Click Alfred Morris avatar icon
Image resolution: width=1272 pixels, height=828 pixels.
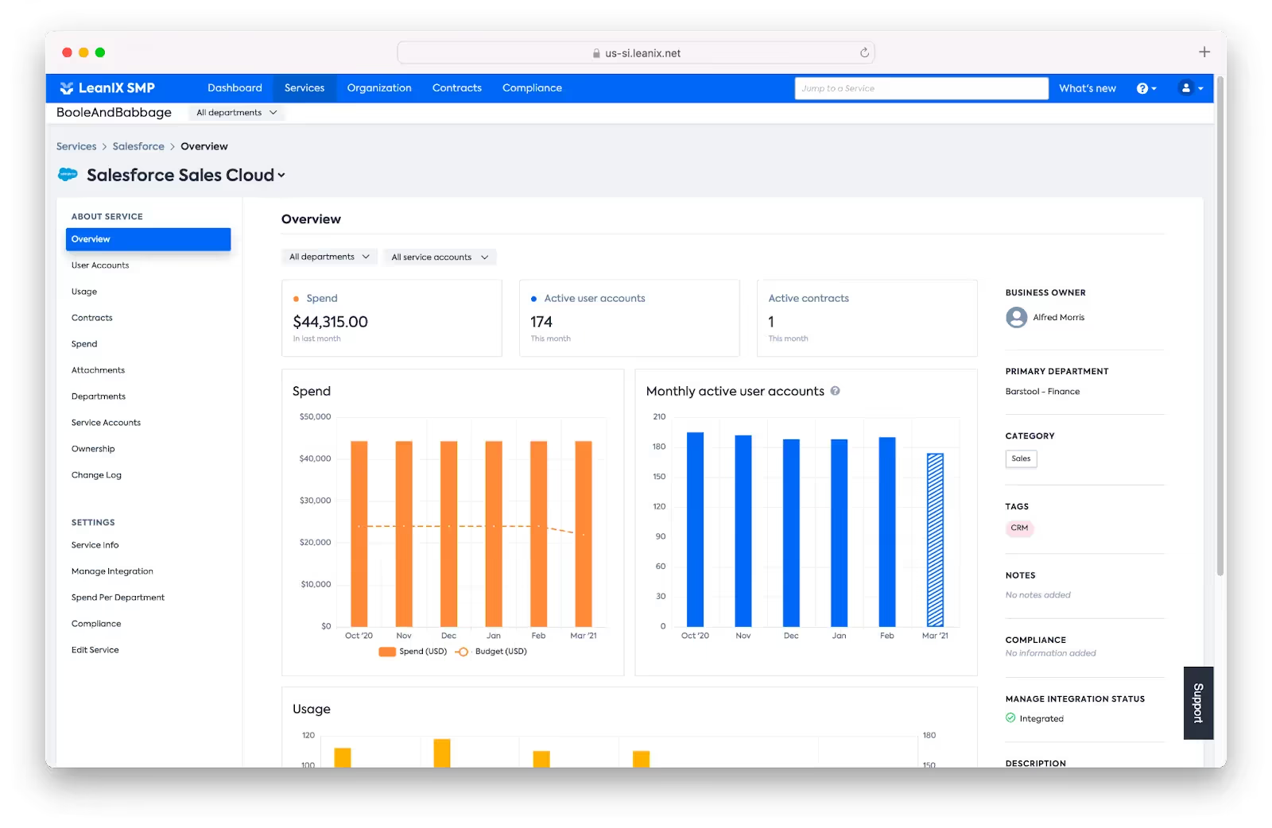click(1016, 318)
